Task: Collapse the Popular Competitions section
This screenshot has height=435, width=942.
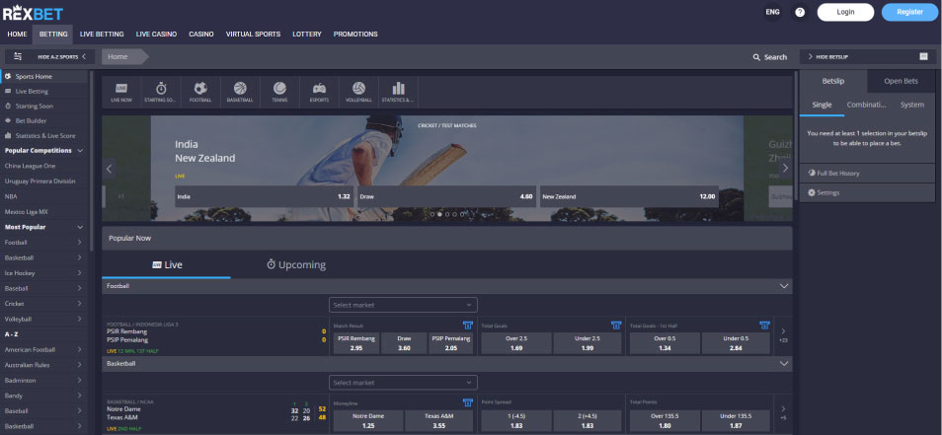Action: pos(80,151)
